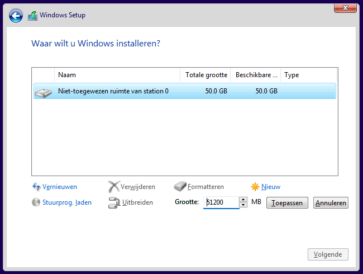Click the Windows Setup icon in title bar
The height and width of the screenshot is (274, 363).
pos(32,16)
